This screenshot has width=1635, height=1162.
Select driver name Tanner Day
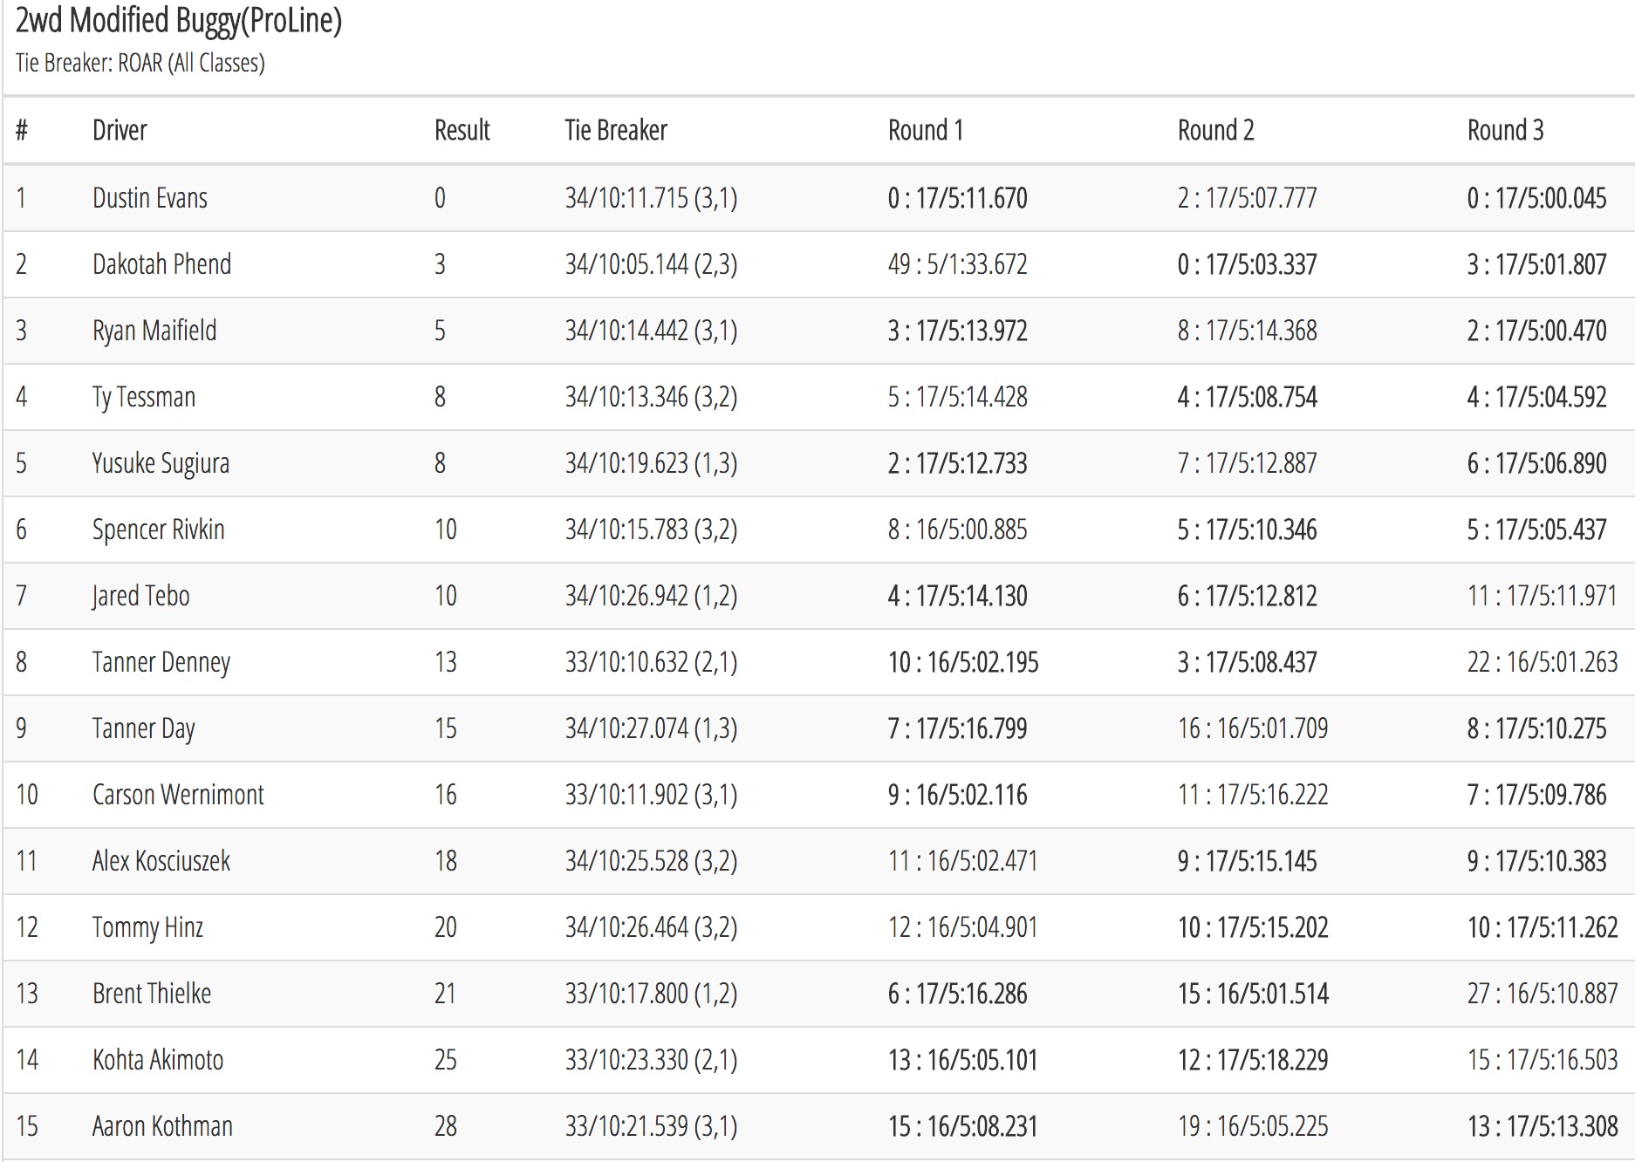[x=144, y=728]
